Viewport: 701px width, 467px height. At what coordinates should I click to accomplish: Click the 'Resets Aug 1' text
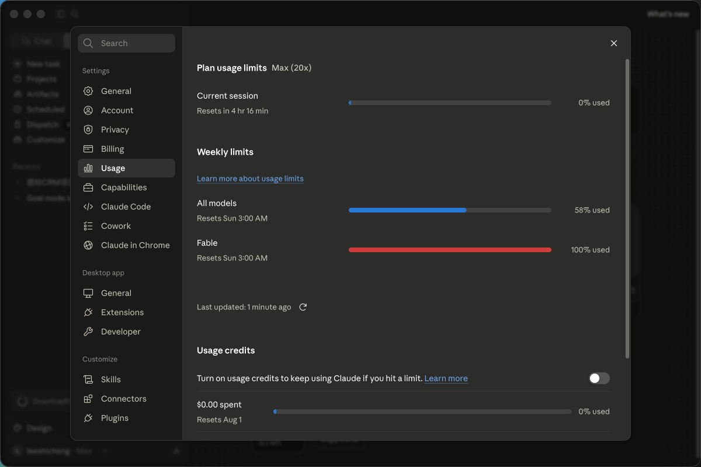click(219, 420)
